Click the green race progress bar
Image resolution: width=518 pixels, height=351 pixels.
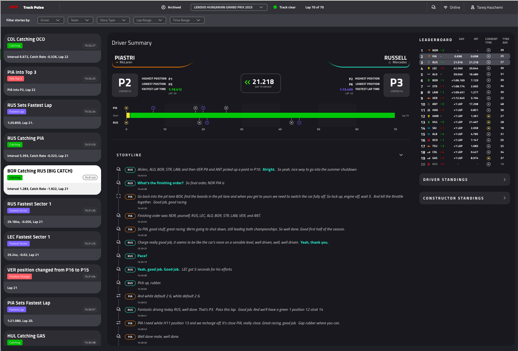point(262,115)
